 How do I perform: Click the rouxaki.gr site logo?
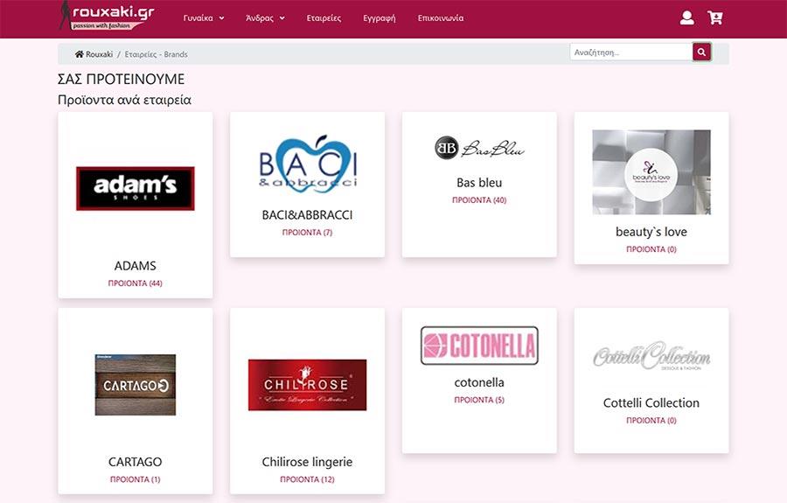tap(108, 16)
